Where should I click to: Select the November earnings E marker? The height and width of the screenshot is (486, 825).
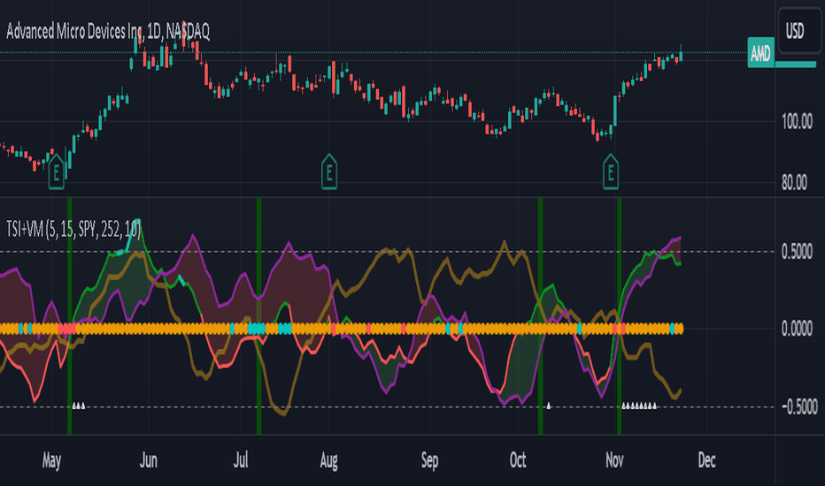point(610,171)
